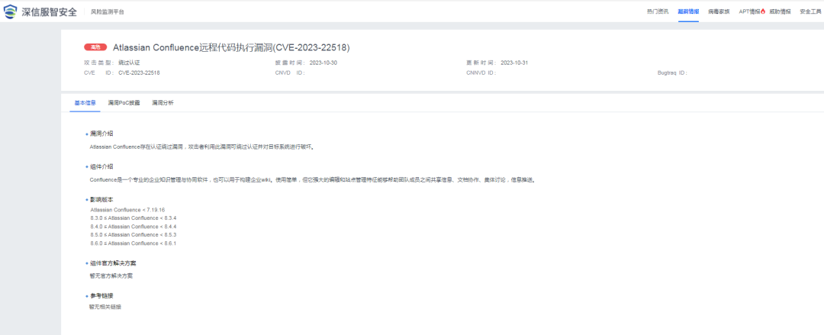Click the Bugtraq ID label
Image resolution: width=824 pixels, height=335 pixels.
[672, 72]
